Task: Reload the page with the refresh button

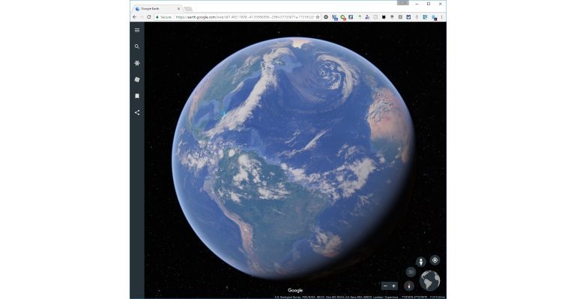Action: [149, 16]
